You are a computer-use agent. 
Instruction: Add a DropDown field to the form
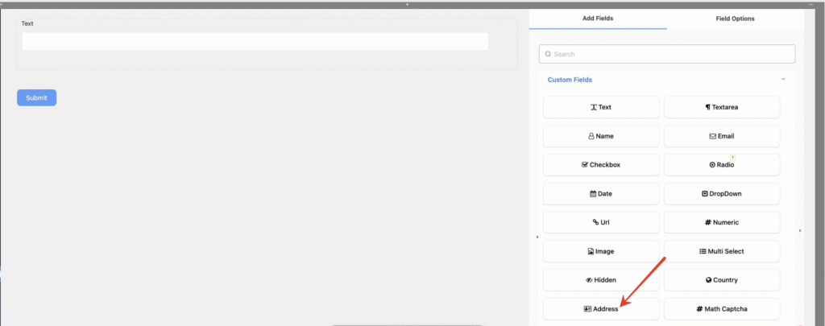coord(721,194)
